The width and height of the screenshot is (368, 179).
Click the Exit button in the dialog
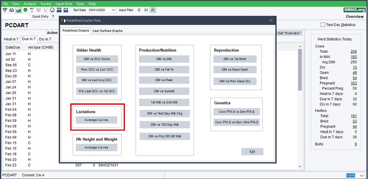click(x=252, y=152)
